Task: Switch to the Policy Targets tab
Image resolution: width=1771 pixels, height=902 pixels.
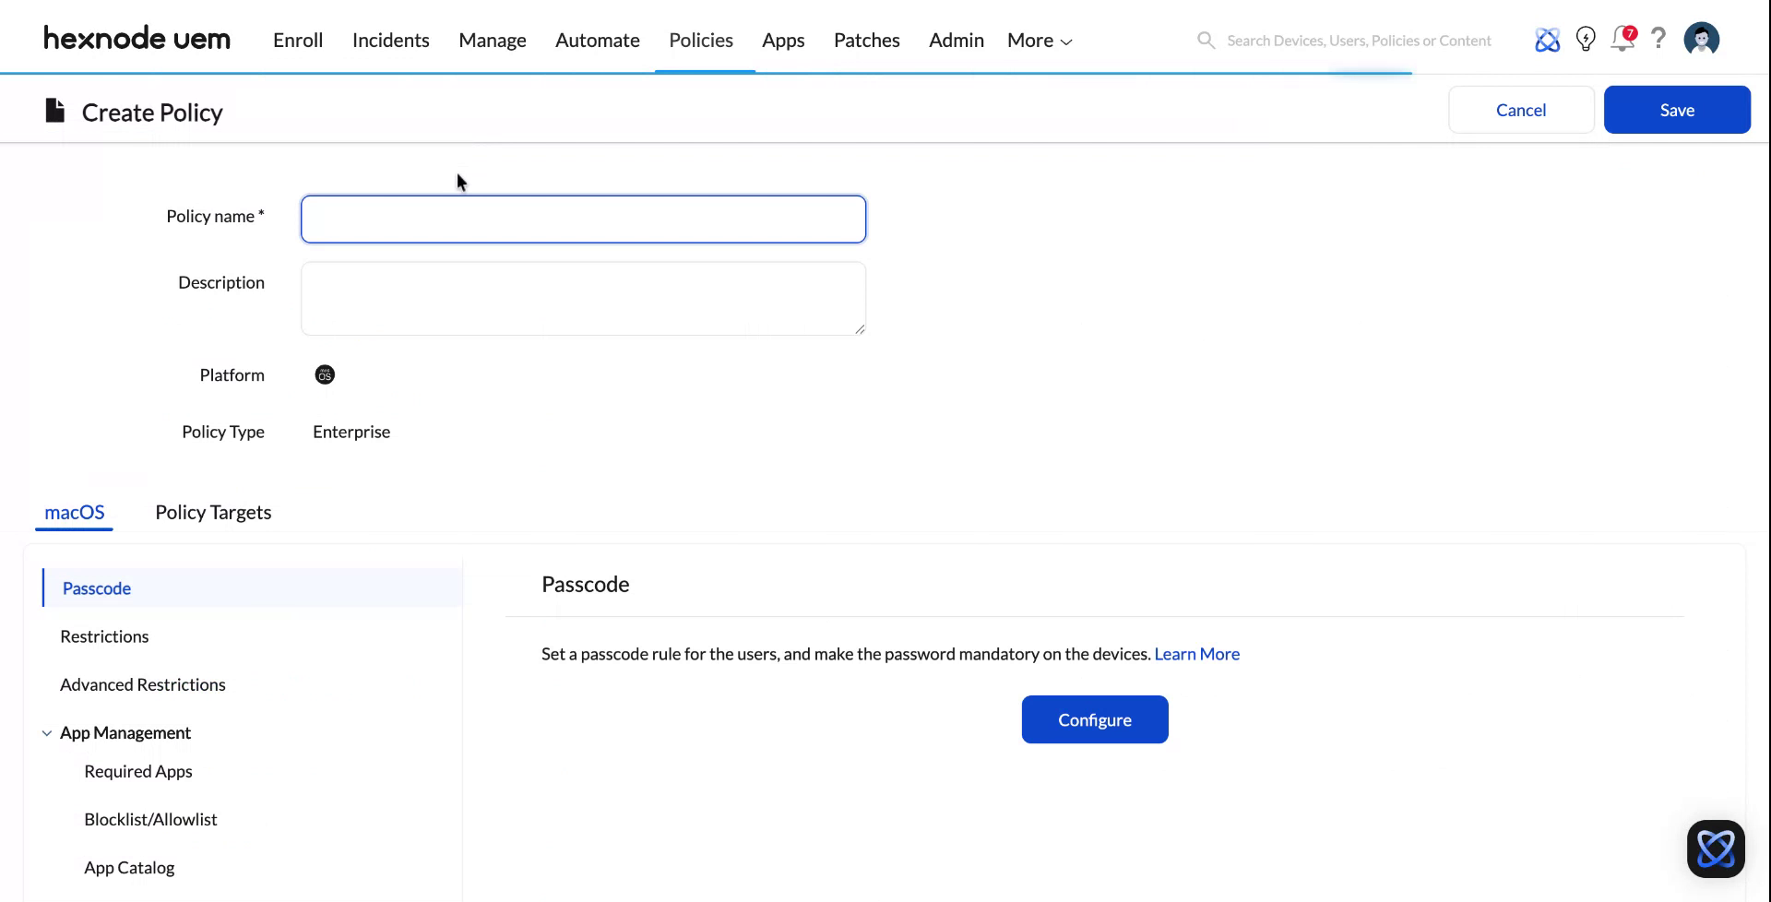Action: 213,512
